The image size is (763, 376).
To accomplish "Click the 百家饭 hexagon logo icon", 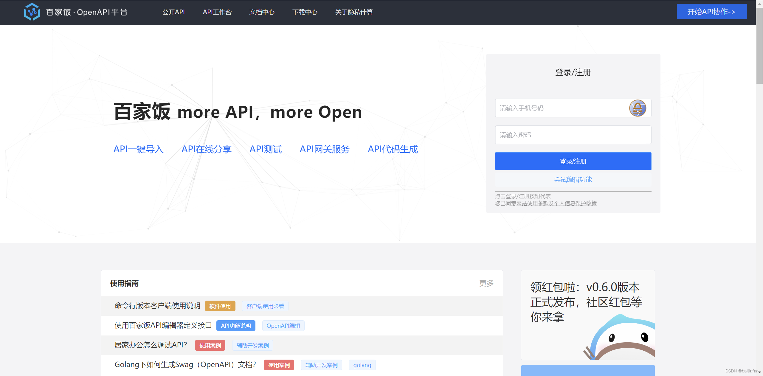I will point(32,12).
